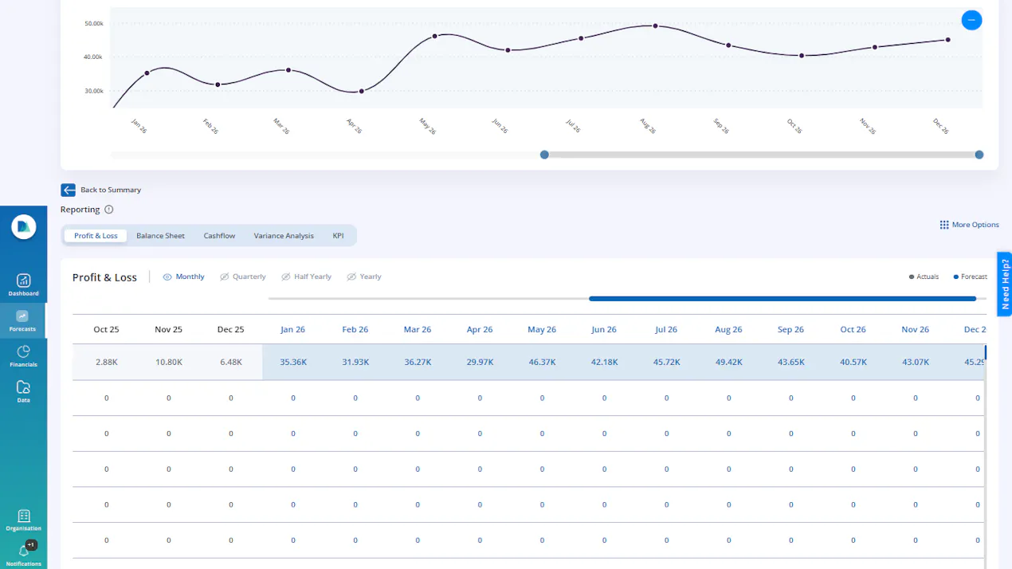
Task: Toggle Monthly view eye icon
Action: click(x=167, y=277)
